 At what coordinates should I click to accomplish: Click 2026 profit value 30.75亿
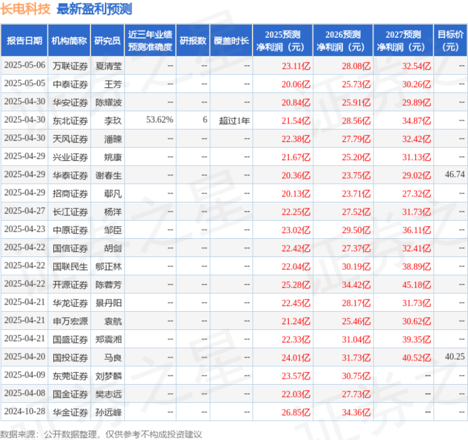[x=356, y=376]
